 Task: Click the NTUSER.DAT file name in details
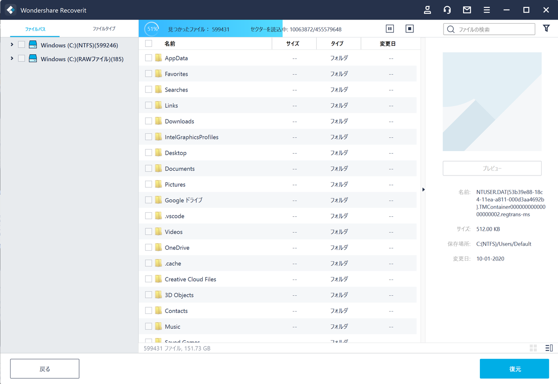click(511, 203)
